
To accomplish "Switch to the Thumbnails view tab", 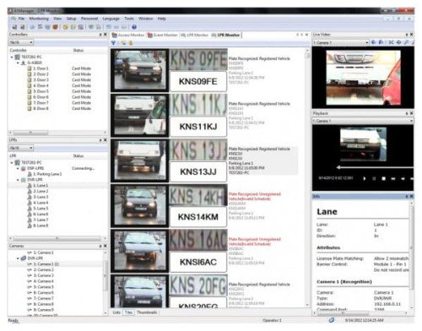I will point(147,312).
